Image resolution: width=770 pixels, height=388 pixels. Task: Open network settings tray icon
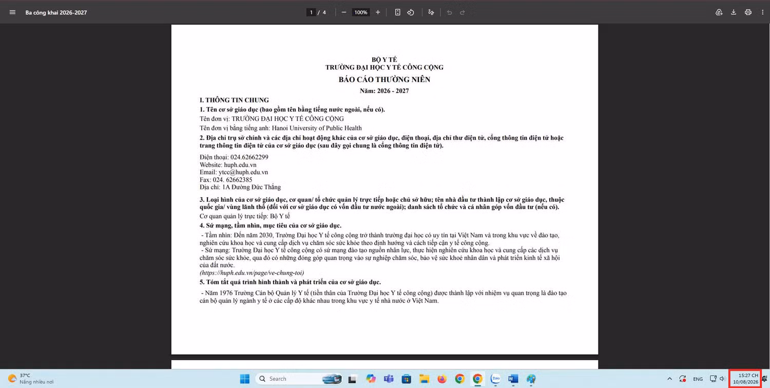(x=713, y=379)
